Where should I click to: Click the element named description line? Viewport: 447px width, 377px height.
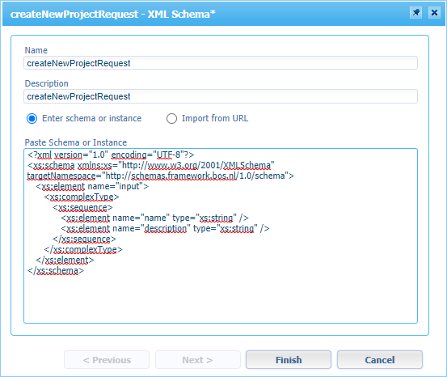click(165, 229)
